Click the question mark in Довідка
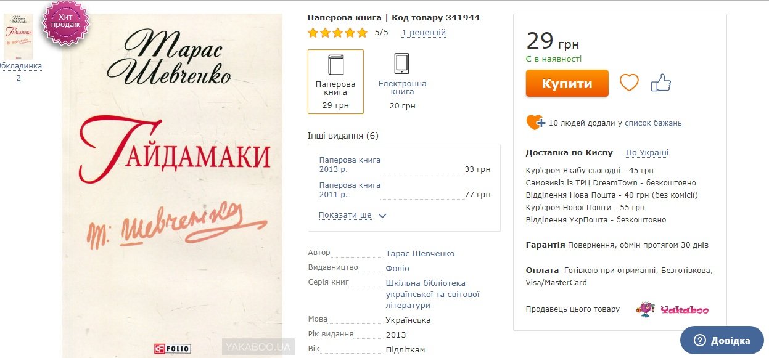Image resolution: width=769 pixels, height=358 pixels. click(699, 341)
